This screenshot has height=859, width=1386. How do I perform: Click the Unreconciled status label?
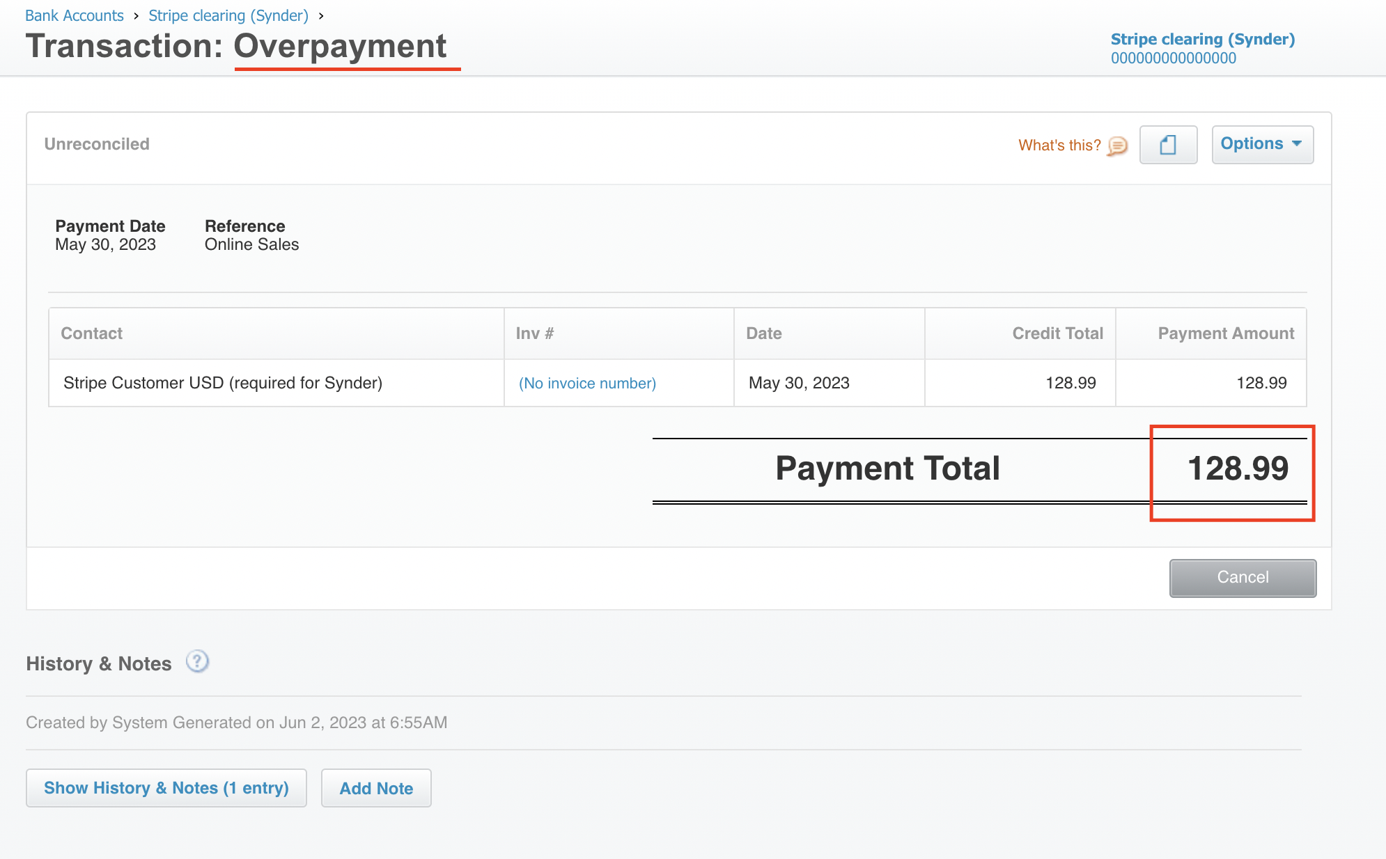pyautogui.click(x=97, y=144)
